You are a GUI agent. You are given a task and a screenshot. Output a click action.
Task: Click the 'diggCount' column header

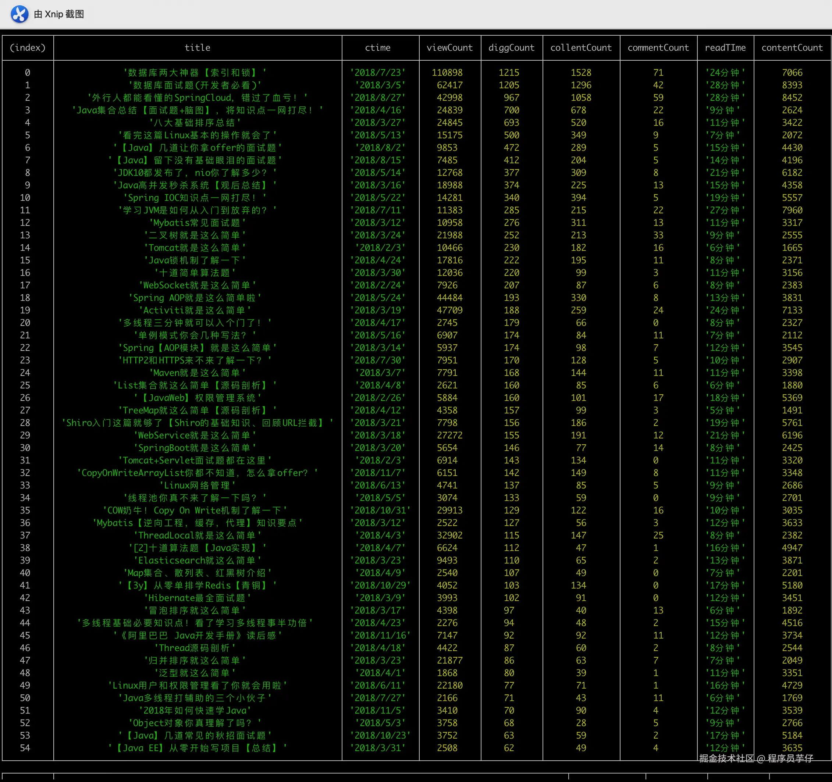511,48
